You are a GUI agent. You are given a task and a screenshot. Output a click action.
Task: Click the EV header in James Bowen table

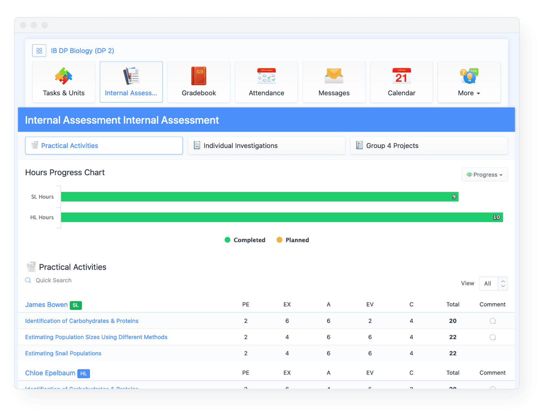pyautogui.click(x=370, y=304)
